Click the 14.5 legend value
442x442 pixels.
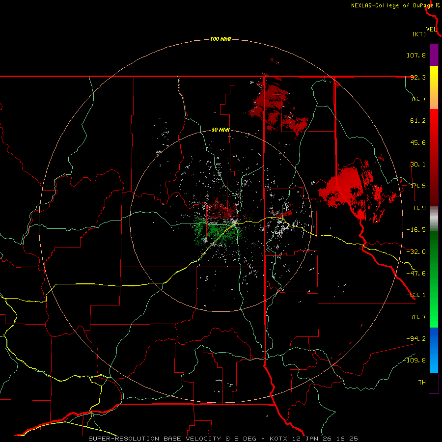pos(418,186)
